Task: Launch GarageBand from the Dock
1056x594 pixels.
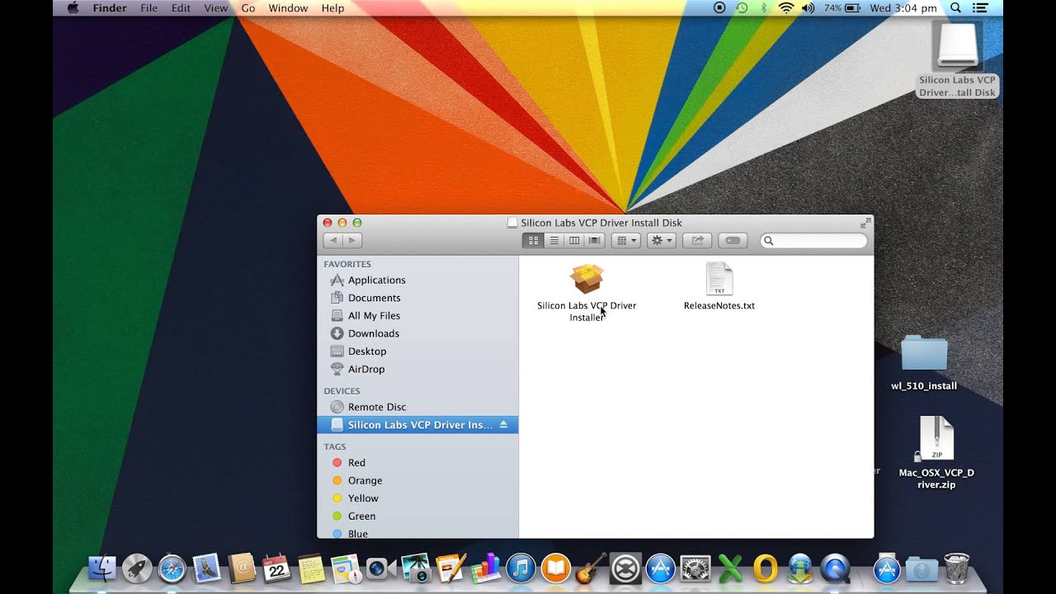Action: click(x=590, y=568)
